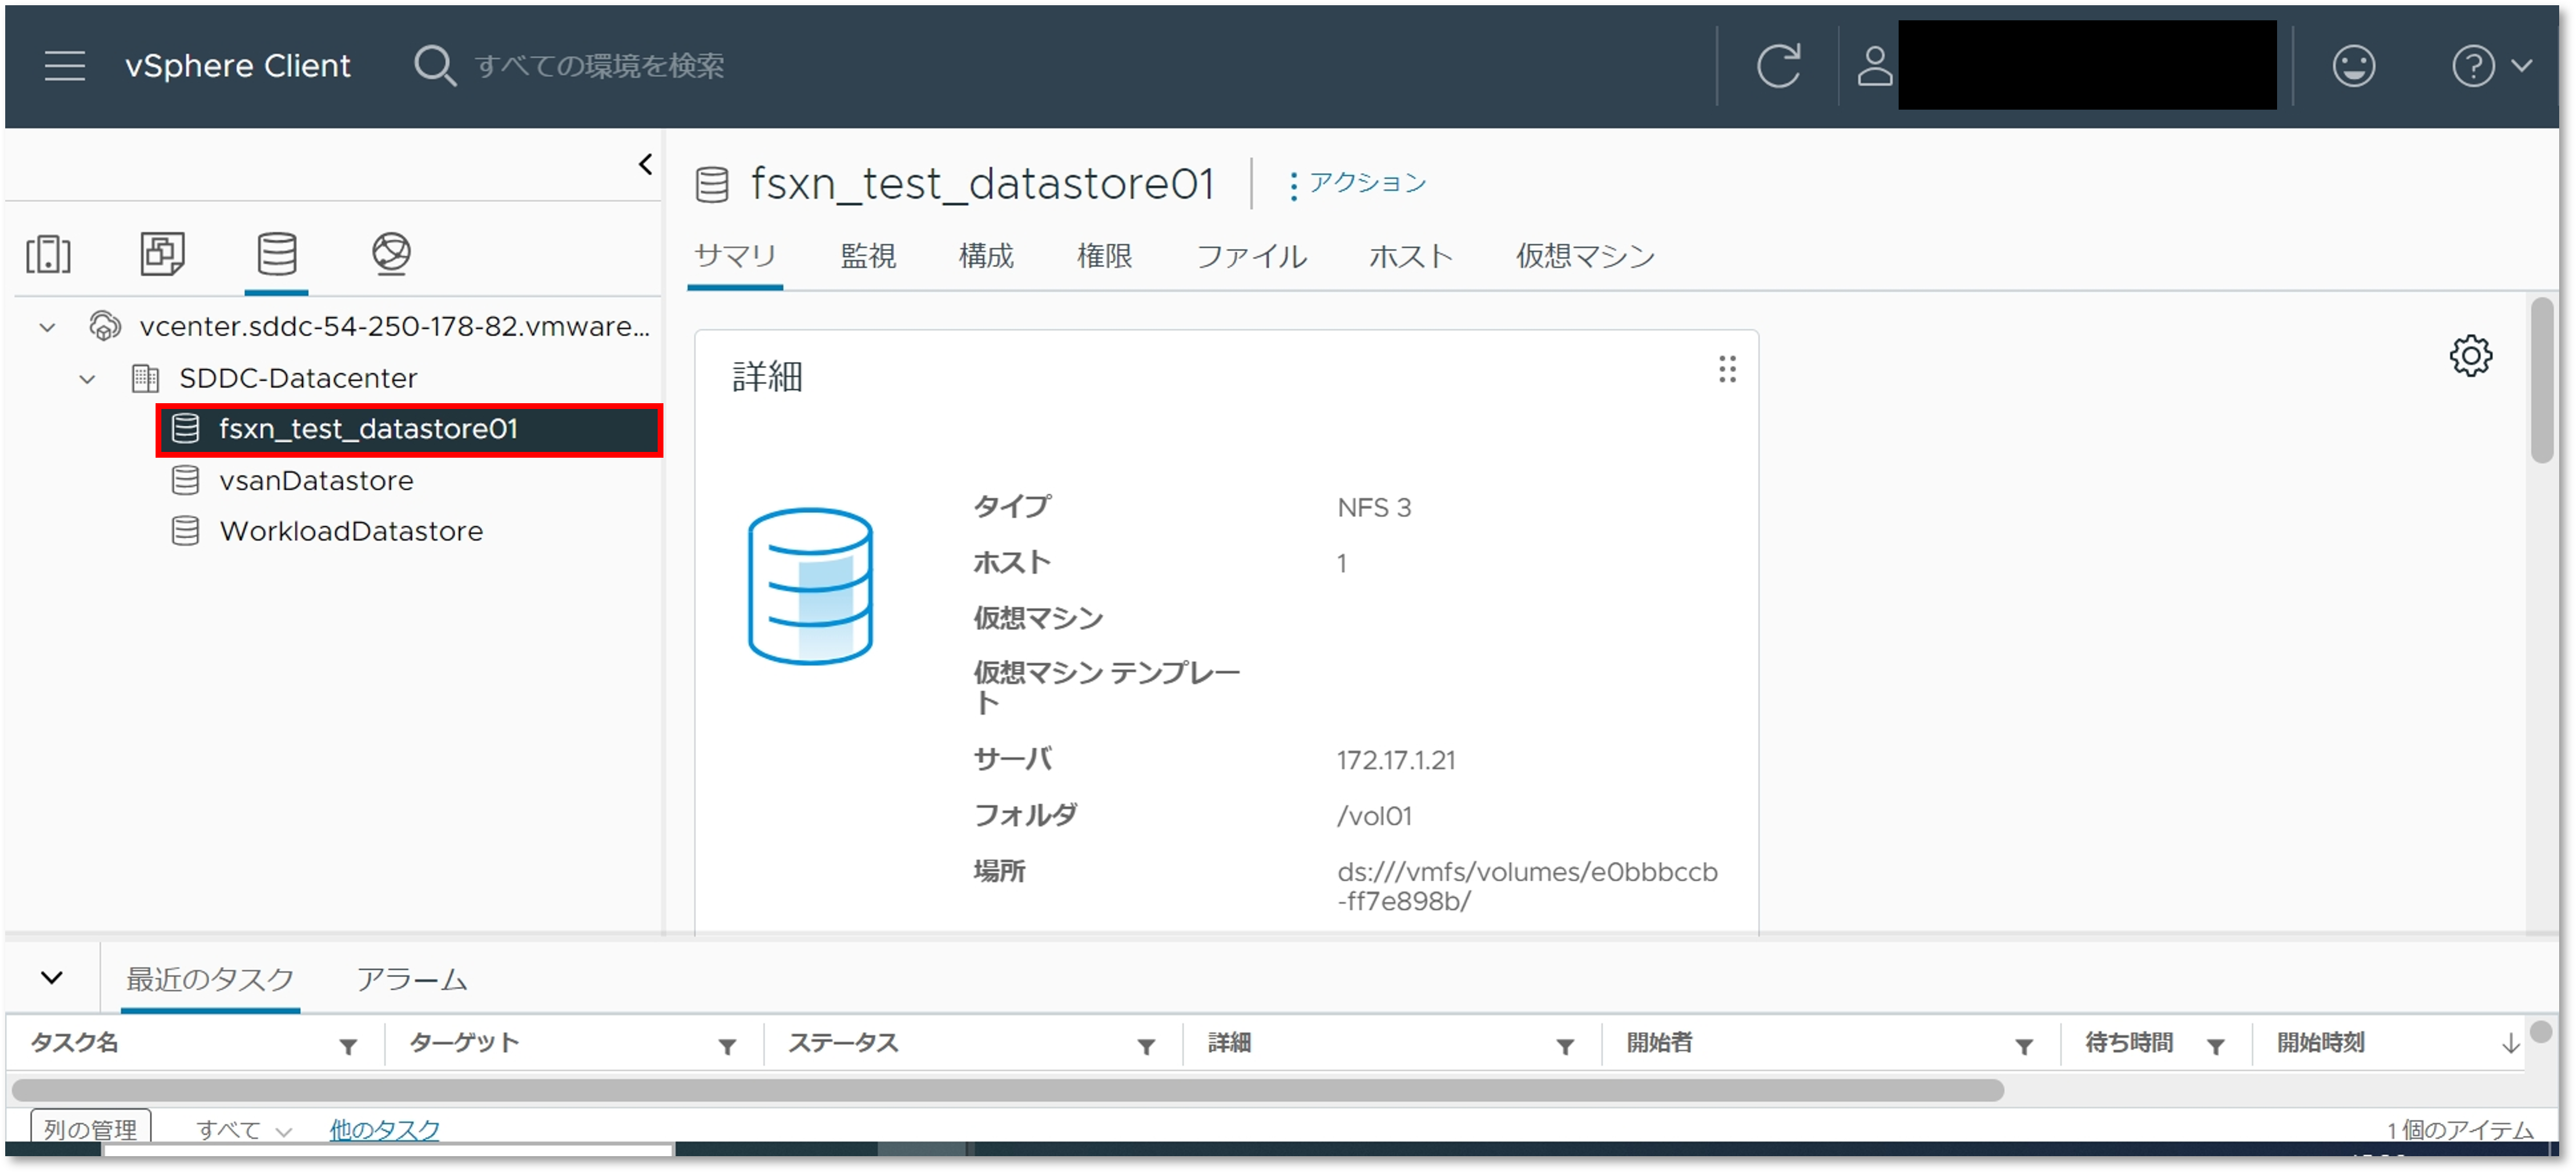The height and width of the screenshot is (1173, 2576).
Task: Filter the 開始者 column
Action: coord(2024,1046)
